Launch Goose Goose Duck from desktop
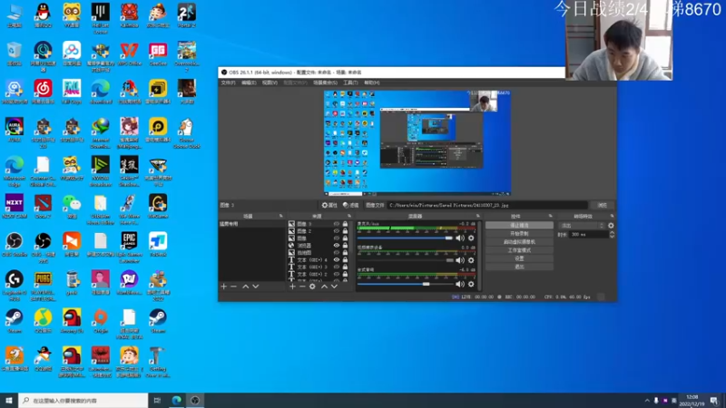The image size is (726, 408). (x=187, y=133)
